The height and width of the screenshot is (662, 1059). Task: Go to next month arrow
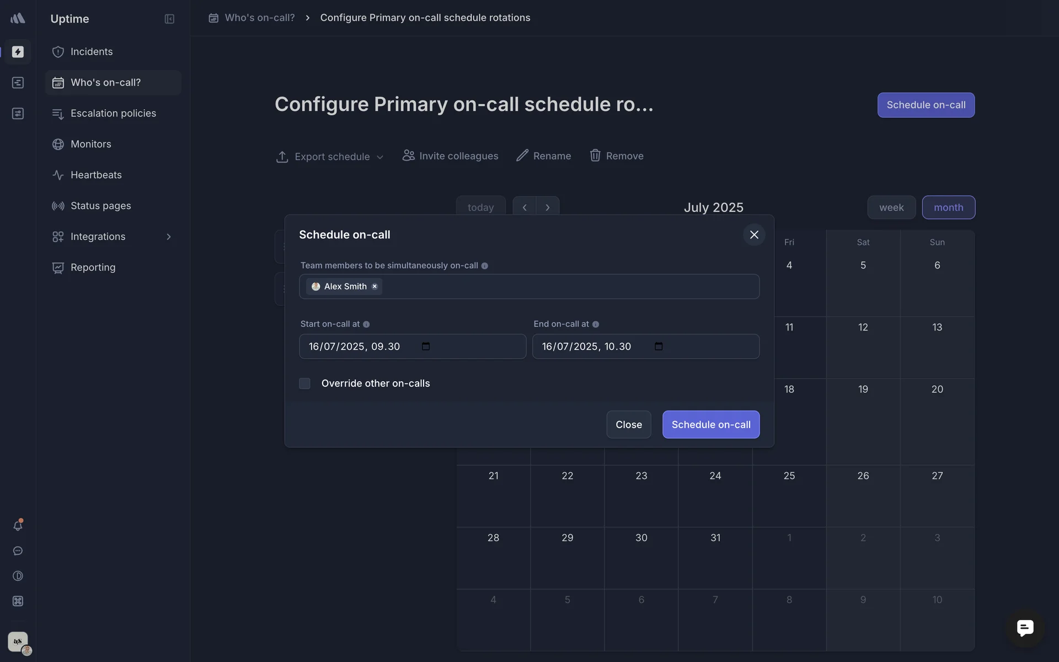point(548,207)
